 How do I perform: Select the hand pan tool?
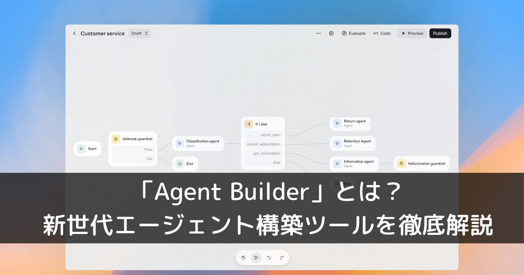pyautogui.click(x=244, y=258)
